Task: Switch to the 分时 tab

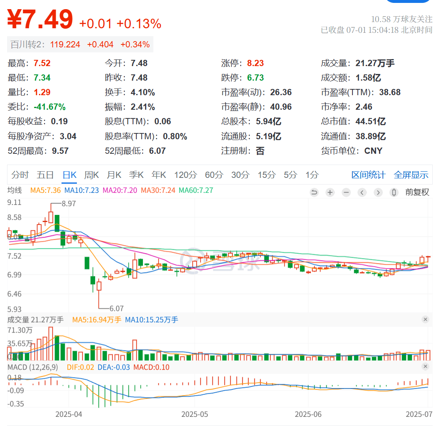Action: (x=20, y=175)
